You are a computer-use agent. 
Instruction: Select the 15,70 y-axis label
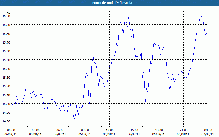tap(6, 42)
